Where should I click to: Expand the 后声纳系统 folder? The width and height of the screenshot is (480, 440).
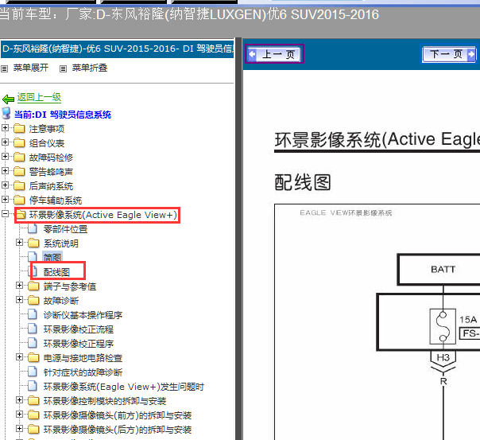pos(5,185)
